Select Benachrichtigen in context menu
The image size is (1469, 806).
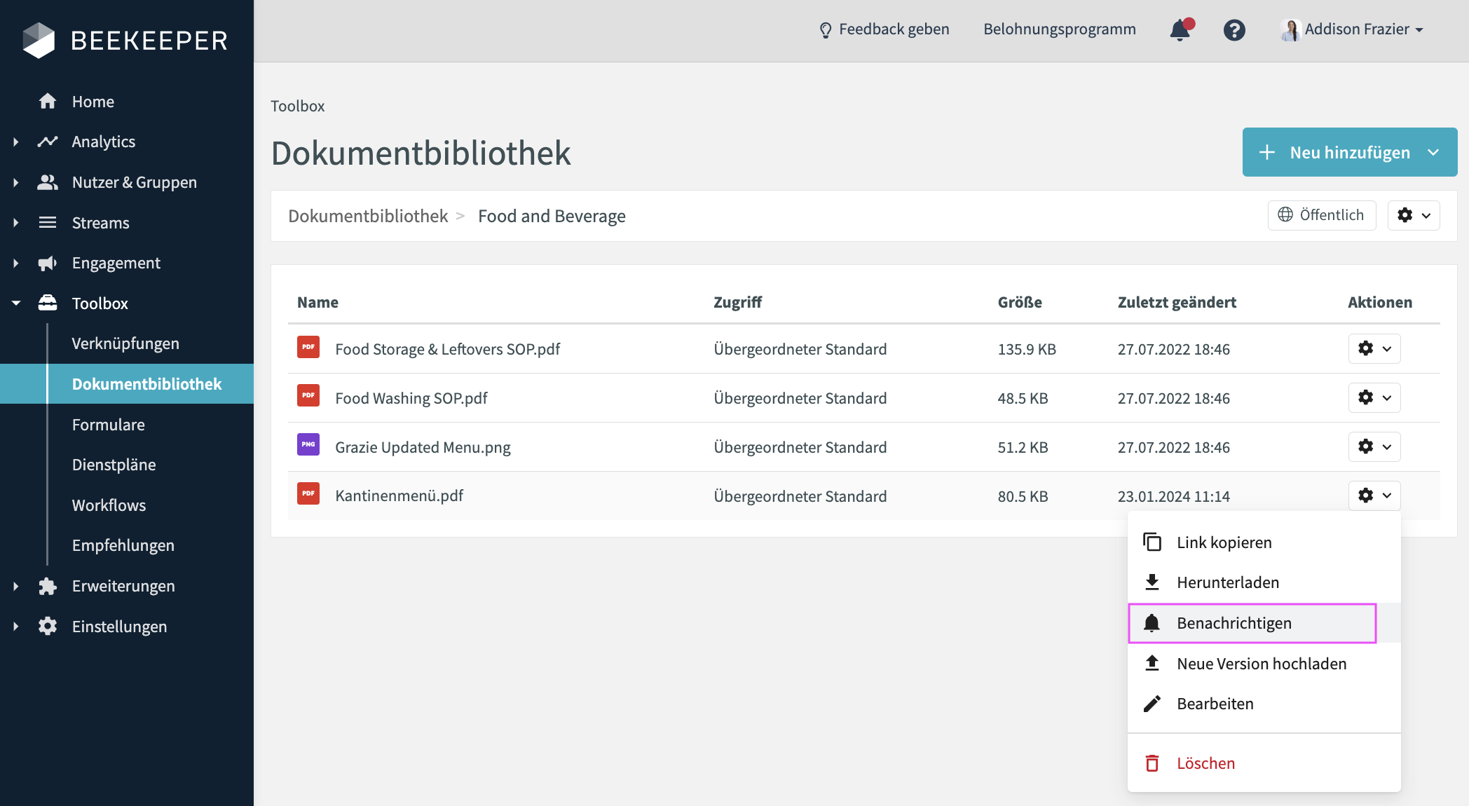coord(1234,623)
